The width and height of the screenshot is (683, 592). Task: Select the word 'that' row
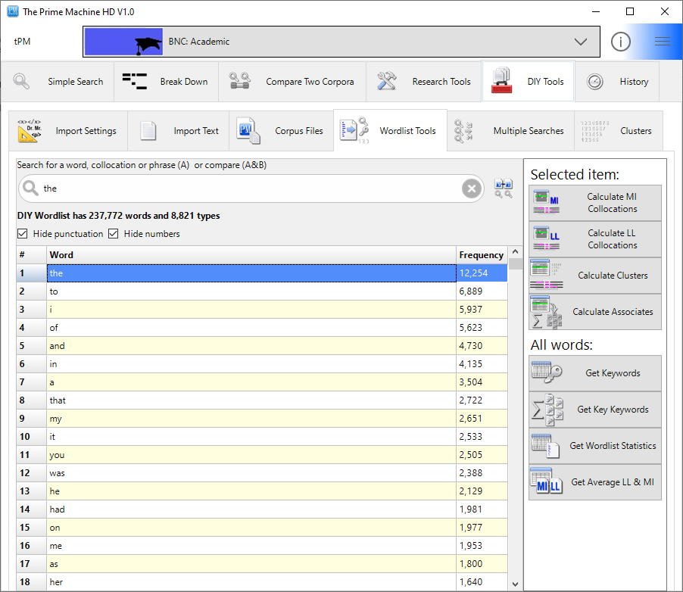pyautogui.click(x=262, y=400)
